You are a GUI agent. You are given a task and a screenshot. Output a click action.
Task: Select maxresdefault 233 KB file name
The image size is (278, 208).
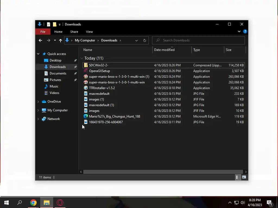(99, 93)
